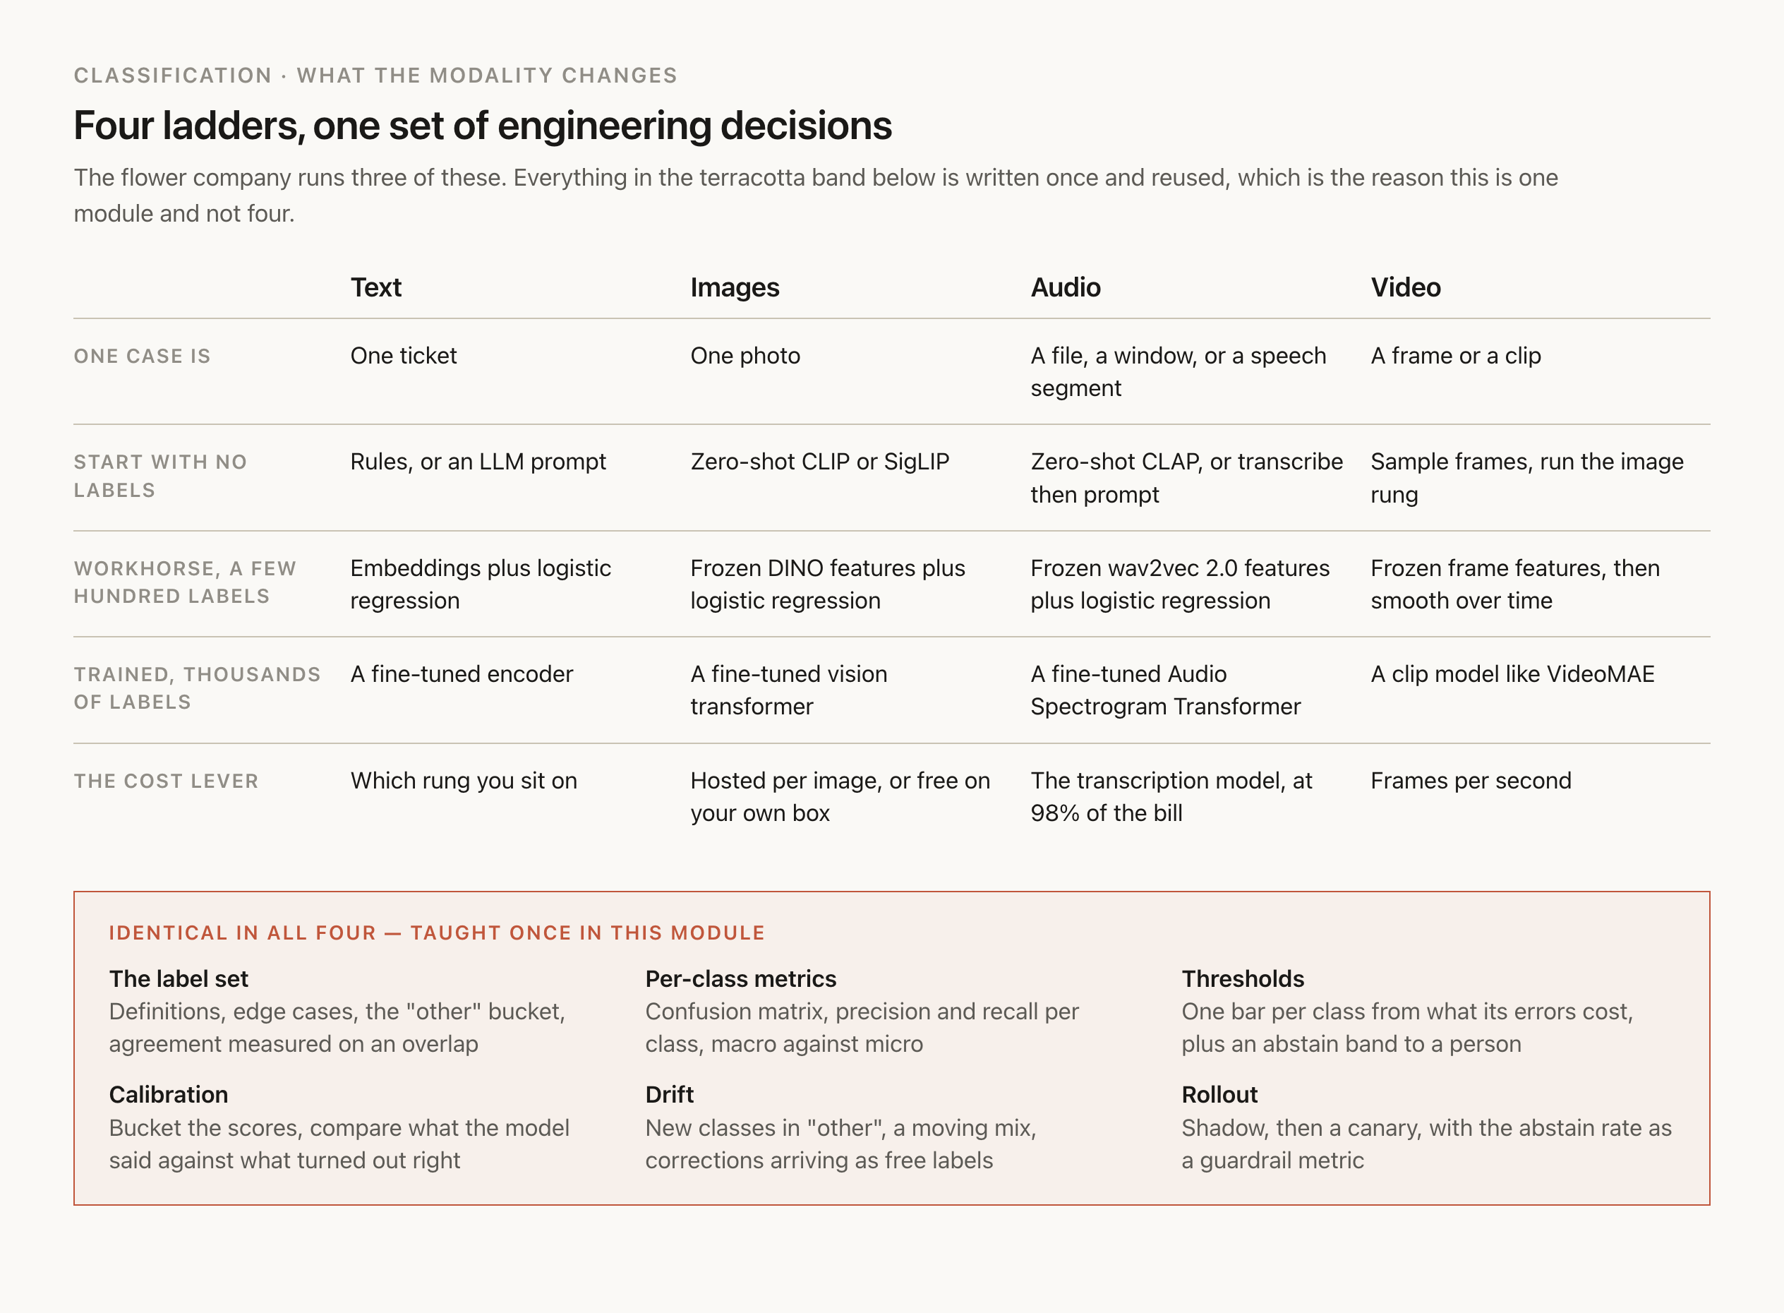This screenshot has height=1313, width=1784.
Task: Click 'The label set' heading
Action: 179,978
